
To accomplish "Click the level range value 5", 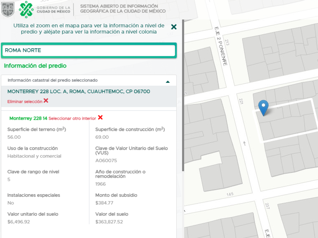I will pyautogui.click(x=9, y=179).
